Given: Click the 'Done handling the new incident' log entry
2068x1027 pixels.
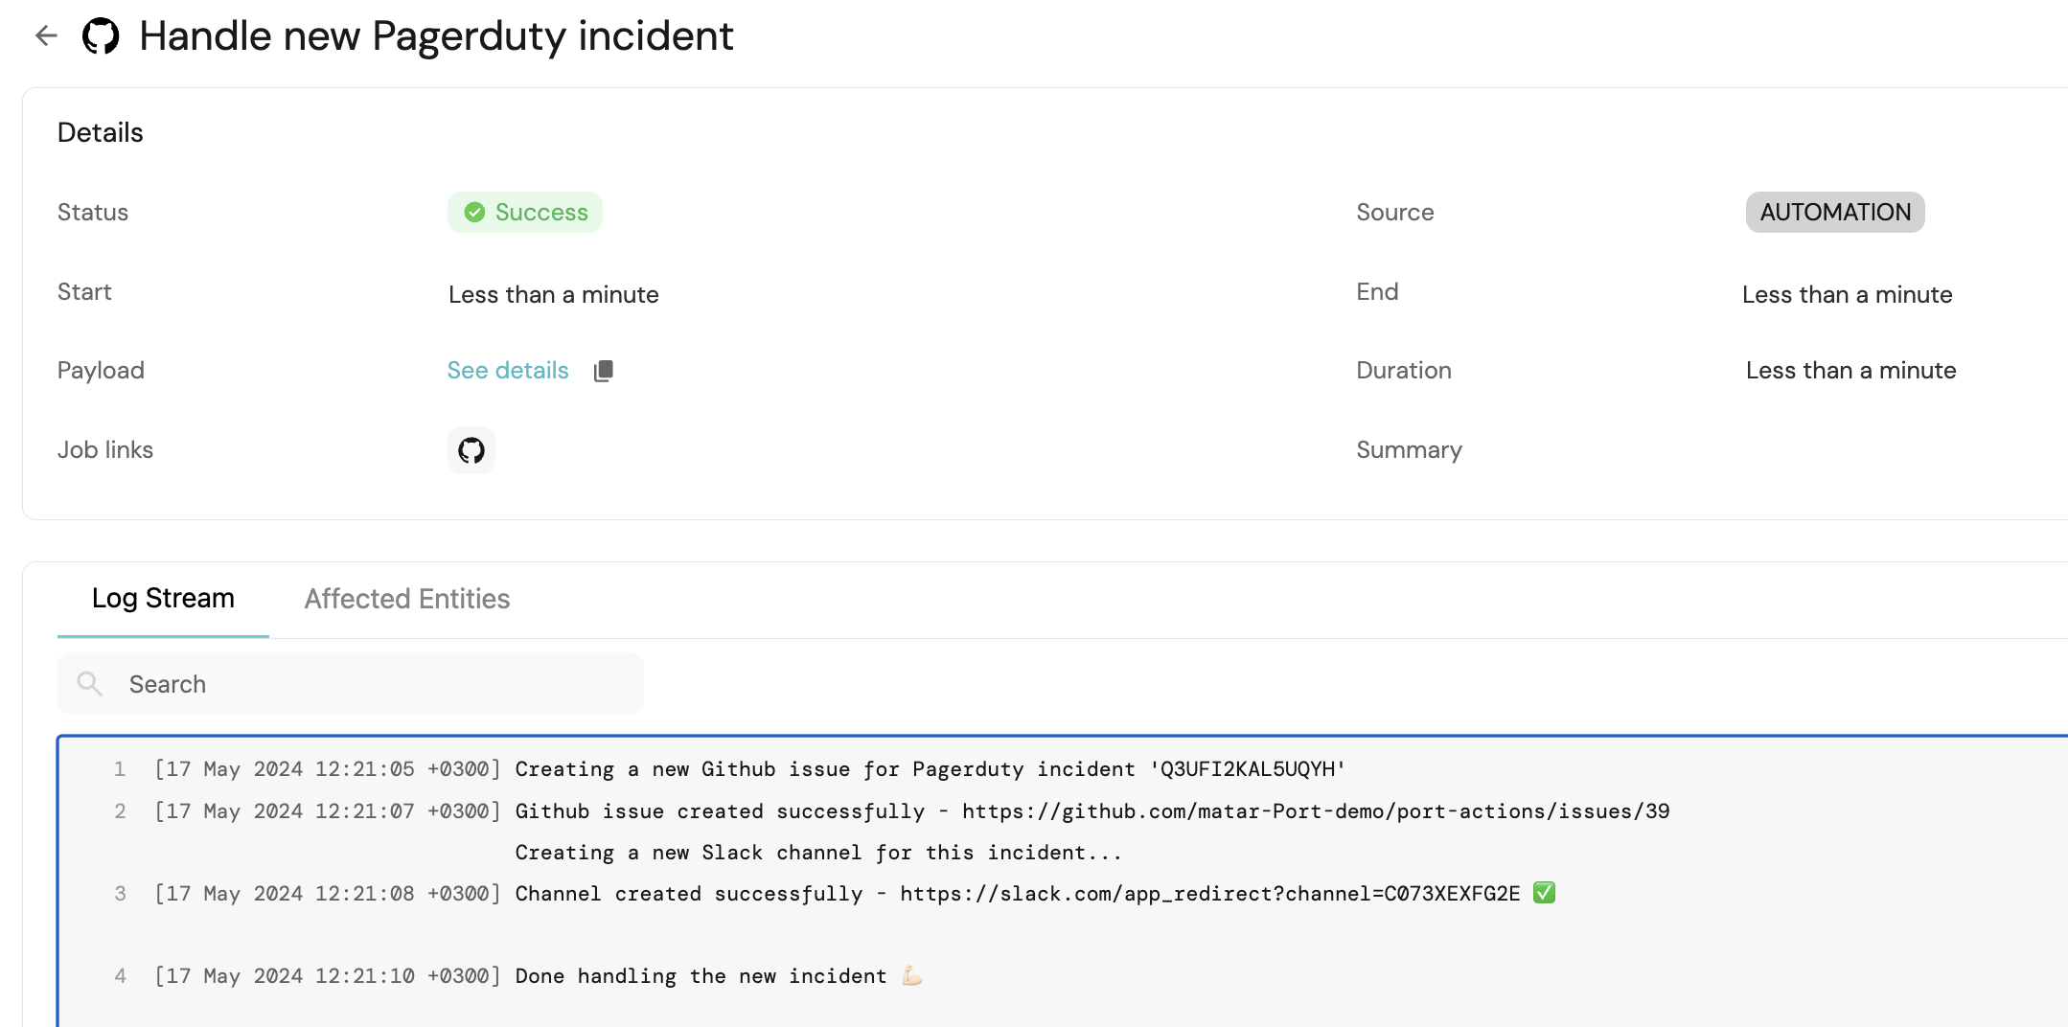Looking at the screenshot, I should coord(701,976).
